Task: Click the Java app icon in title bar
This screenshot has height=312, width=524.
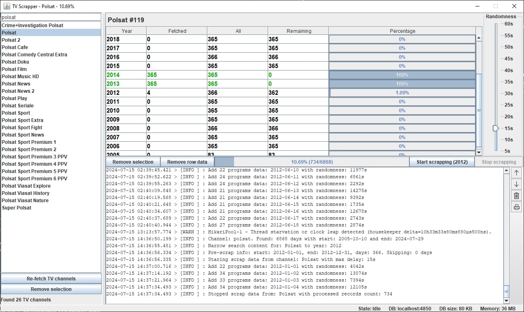Action: tap(6, 6)
